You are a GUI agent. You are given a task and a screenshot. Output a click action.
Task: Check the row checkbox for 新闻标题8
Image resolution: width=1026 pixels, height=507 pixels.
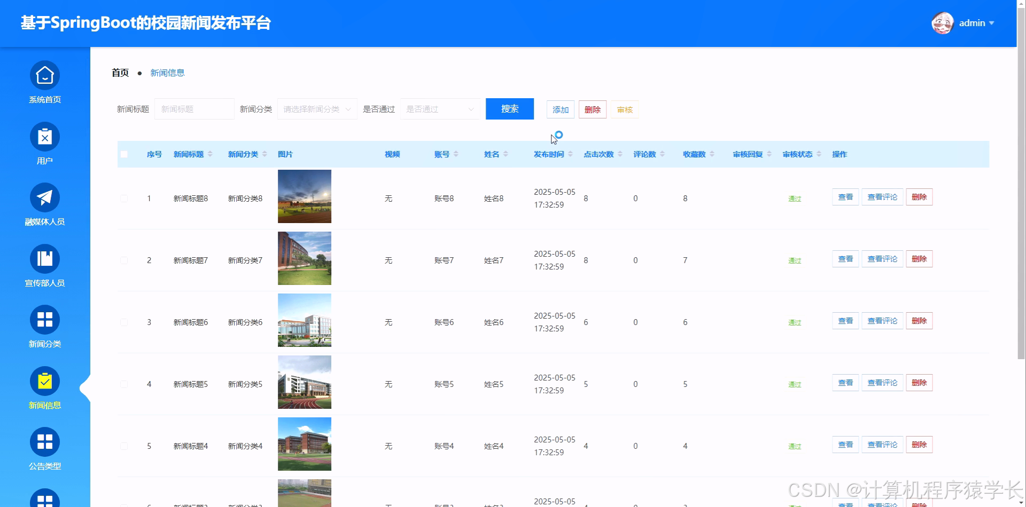coord(125,198)
